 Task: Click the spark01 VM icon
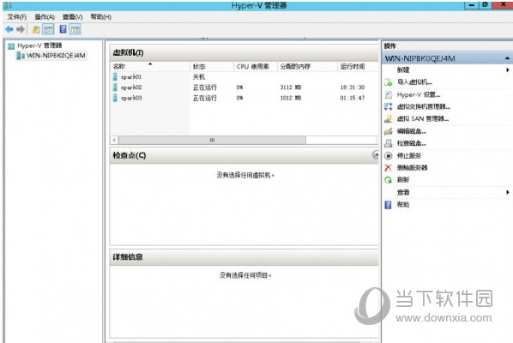[x=115, y=77]
